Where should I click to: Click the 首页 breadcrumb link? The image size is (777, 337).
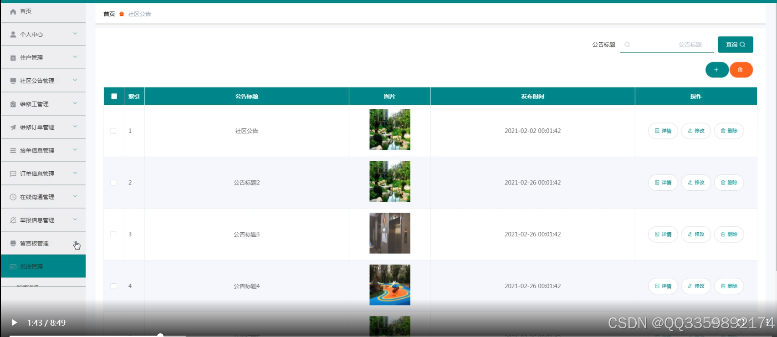(109, 14)
